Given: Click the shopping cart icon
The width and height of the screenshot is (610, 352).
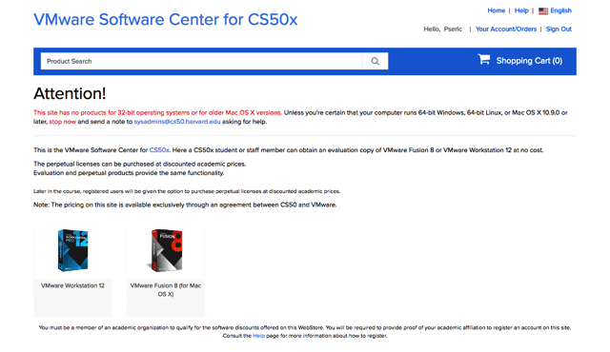Looking at the screenshot, I should 484,59.
